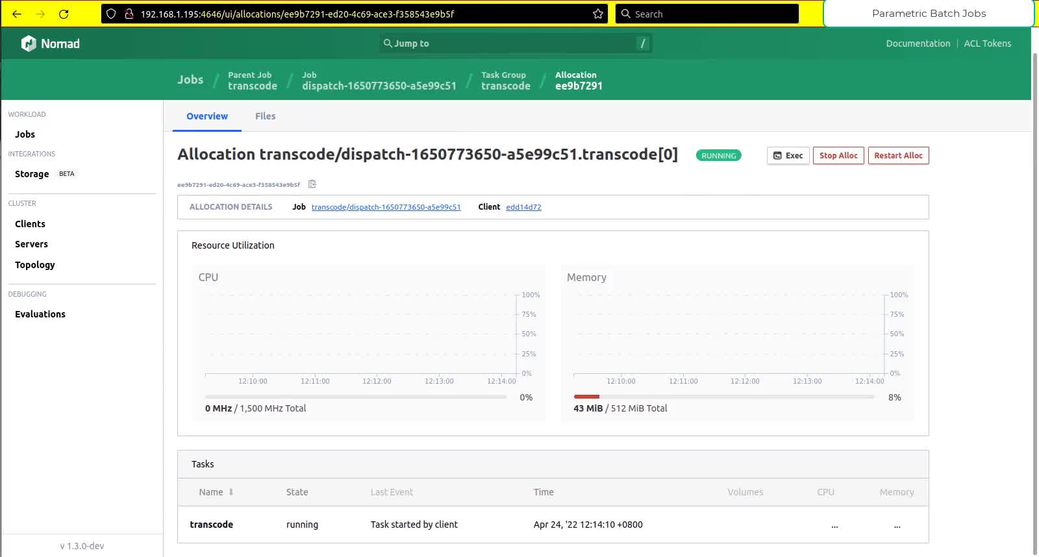This screenshot has height=557, width=1039.
Task: Click the Restart Alloc button
Action: pos(898,156)
